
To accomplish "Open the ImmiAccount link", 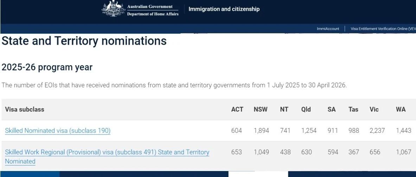I will 328,28.
